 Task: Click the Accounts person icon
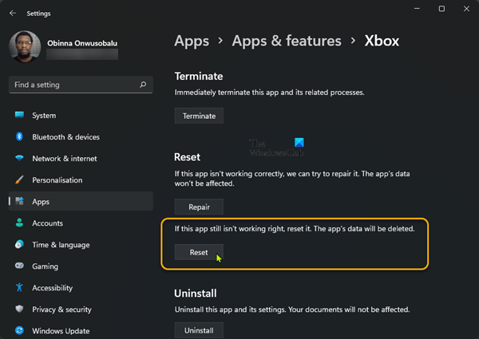point(19,223)
